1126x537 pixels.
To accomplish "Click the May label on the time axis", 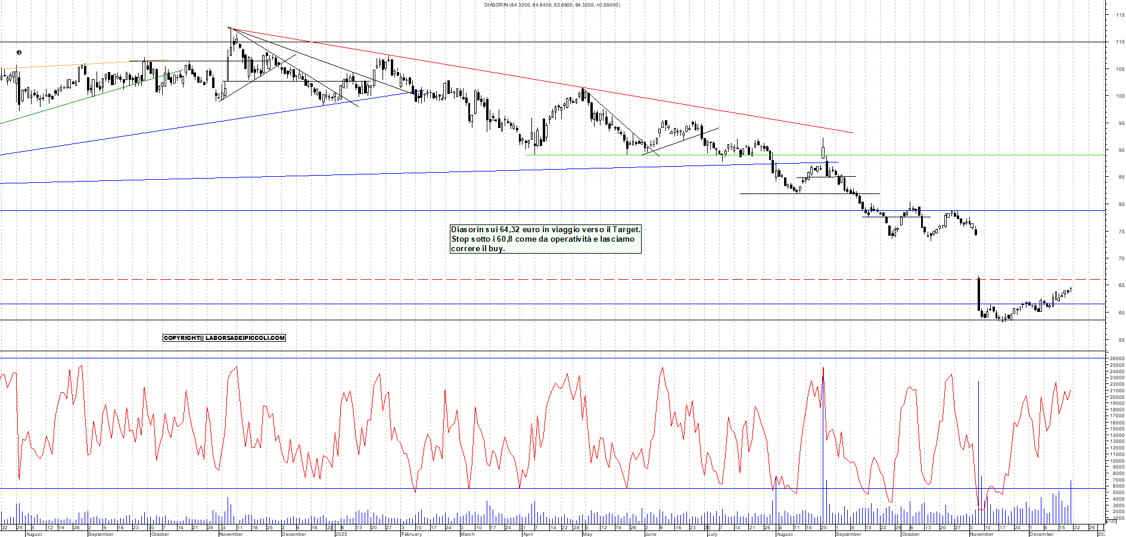I will pyautogui.click(x=587, y=534).
